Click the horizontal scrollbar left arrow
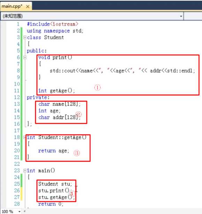The width and height of the screenshot is (202, 214). (25, 212)
